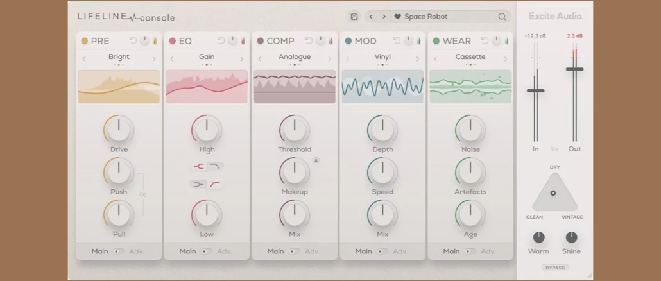
Task: Click the EQ module level meter icon
Action: [243, 41]
